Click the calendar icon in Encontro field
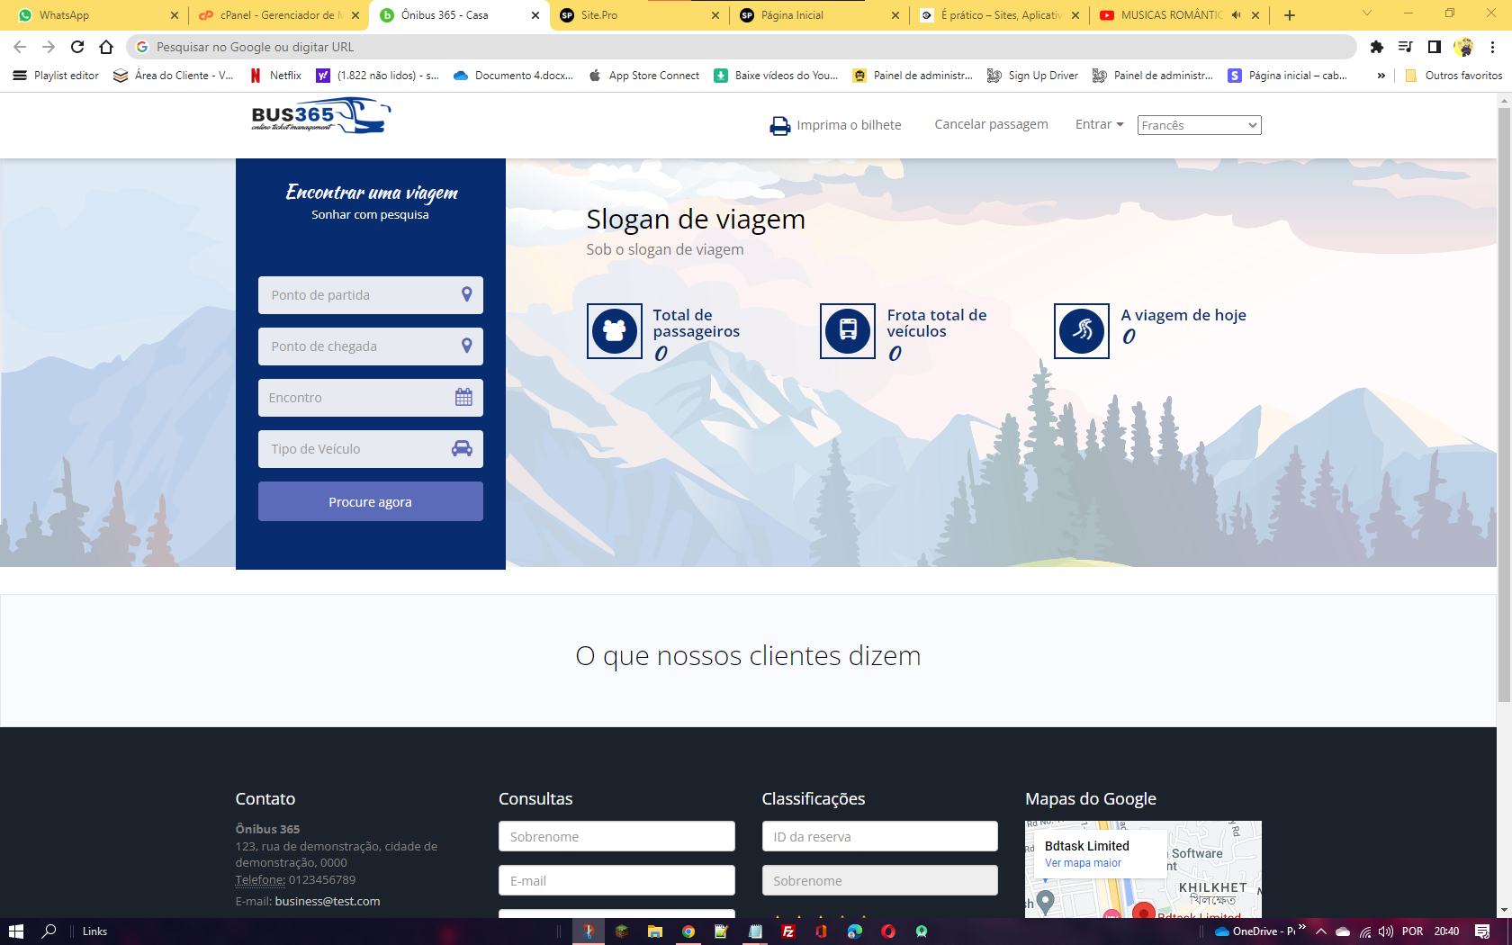 pos(463,397)
